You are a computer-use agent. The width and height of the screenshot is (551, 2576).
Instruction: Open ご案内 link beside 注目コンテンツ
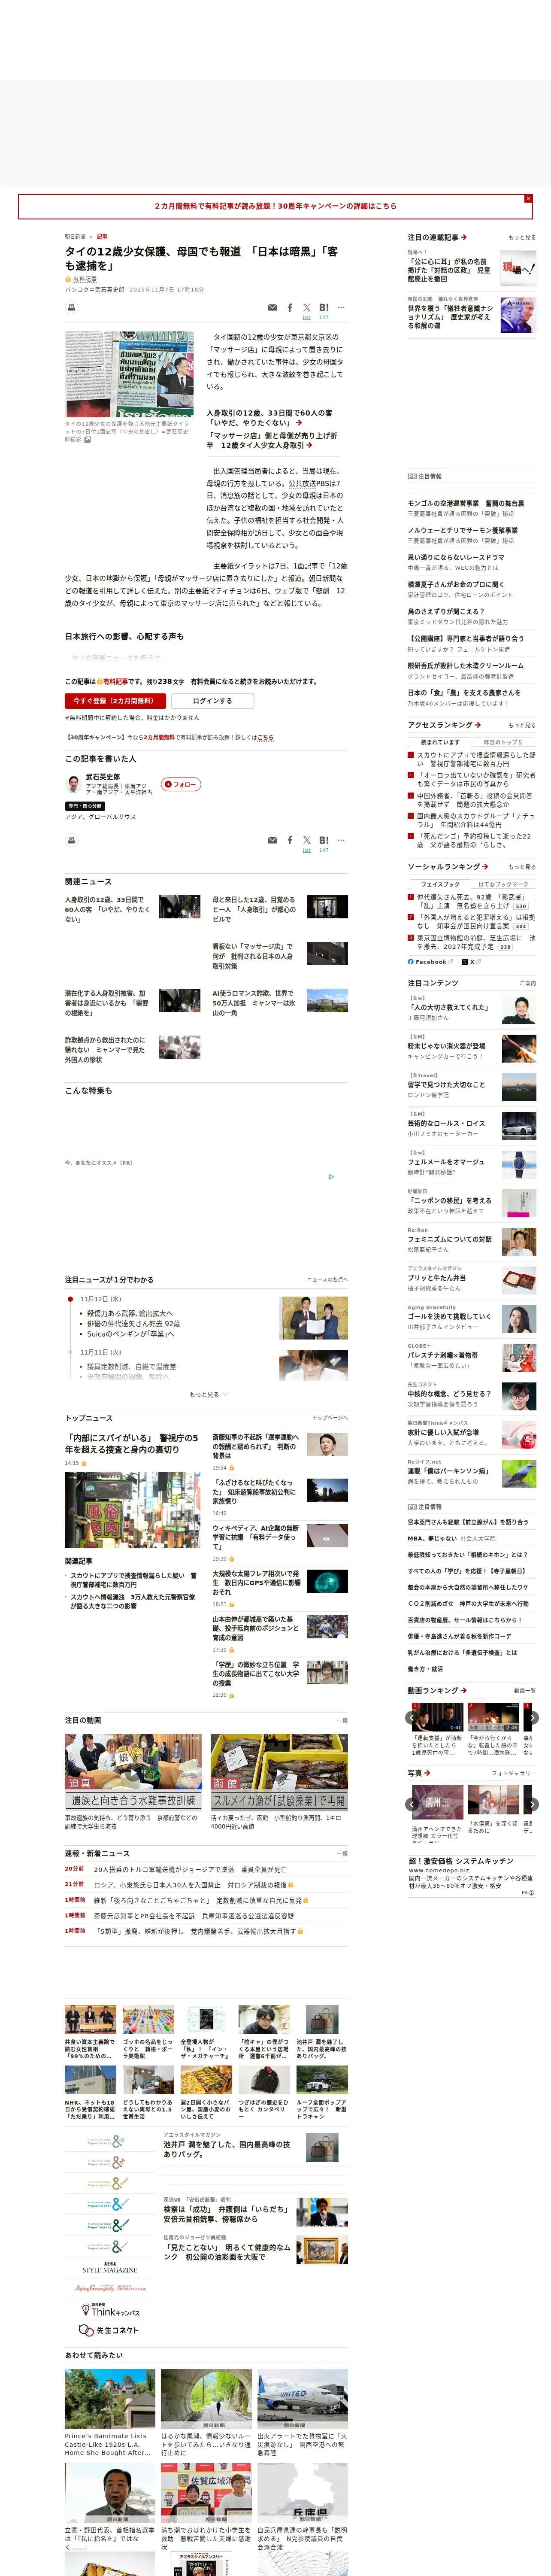point(527,983)
